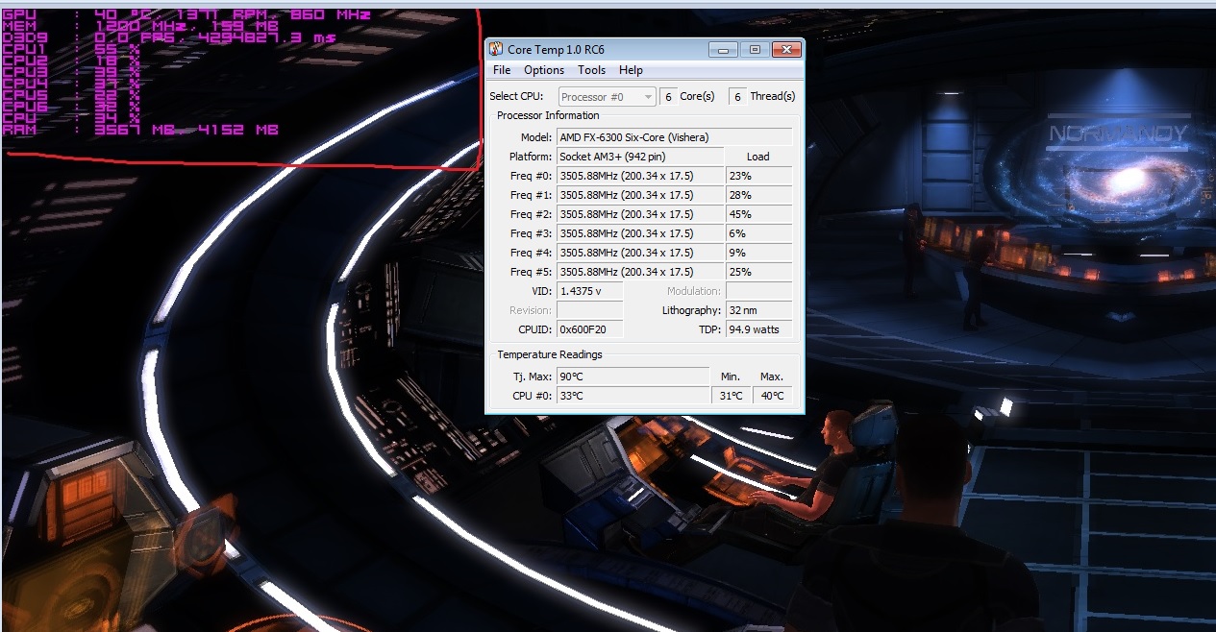Maximize the Core Temp window
The height and width of the screenshot is (632, 1216).
755,49
